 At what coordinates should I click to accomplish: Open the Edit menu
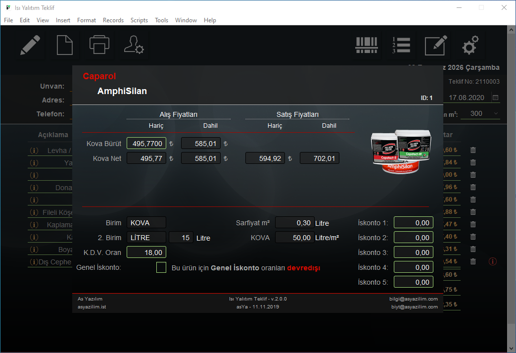coord(25,20)
